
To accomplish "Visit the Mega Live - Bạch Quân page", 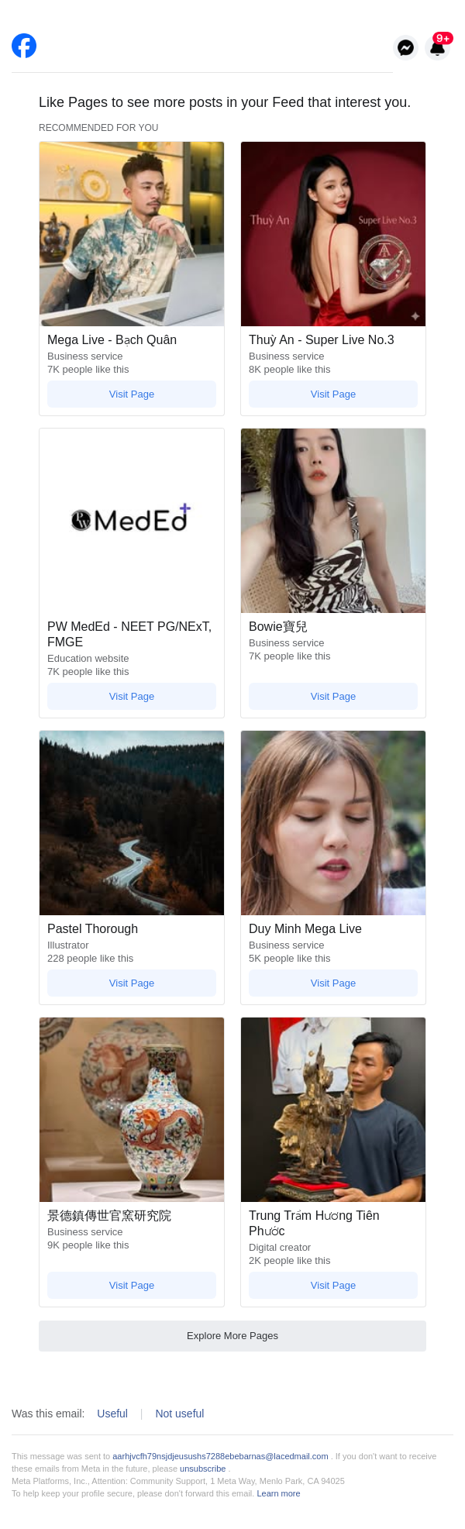I will pyautogui.click(x=132, y=394).
